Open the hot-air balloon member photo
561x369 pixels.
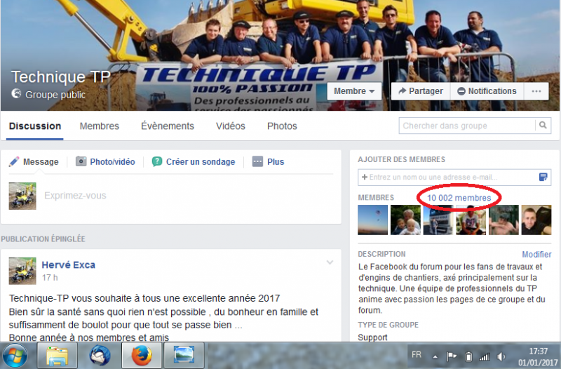coord(373,220)
